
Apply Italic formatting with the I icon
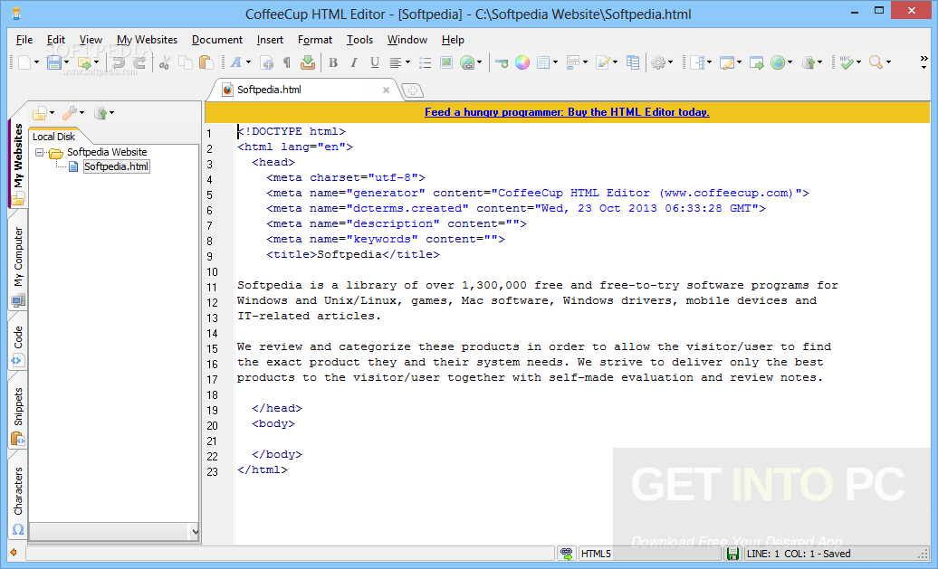coord(353,62)
